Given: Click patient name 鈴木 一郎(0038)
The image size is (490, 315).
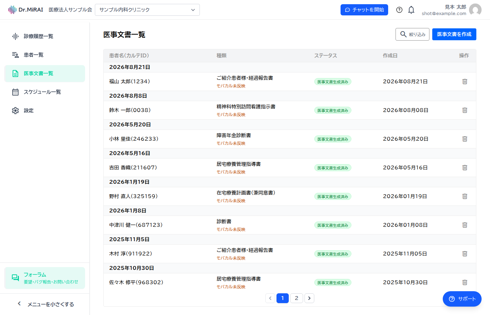Looking at the screenshot, I should [x=130, y=110].
